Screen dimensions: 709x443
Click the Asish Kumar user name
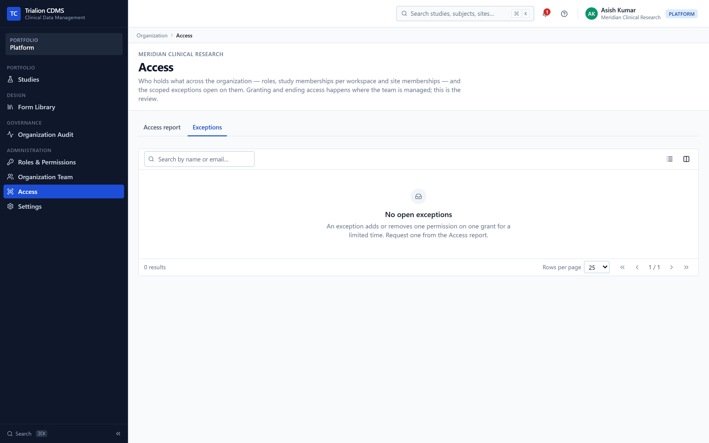(618, 10)
